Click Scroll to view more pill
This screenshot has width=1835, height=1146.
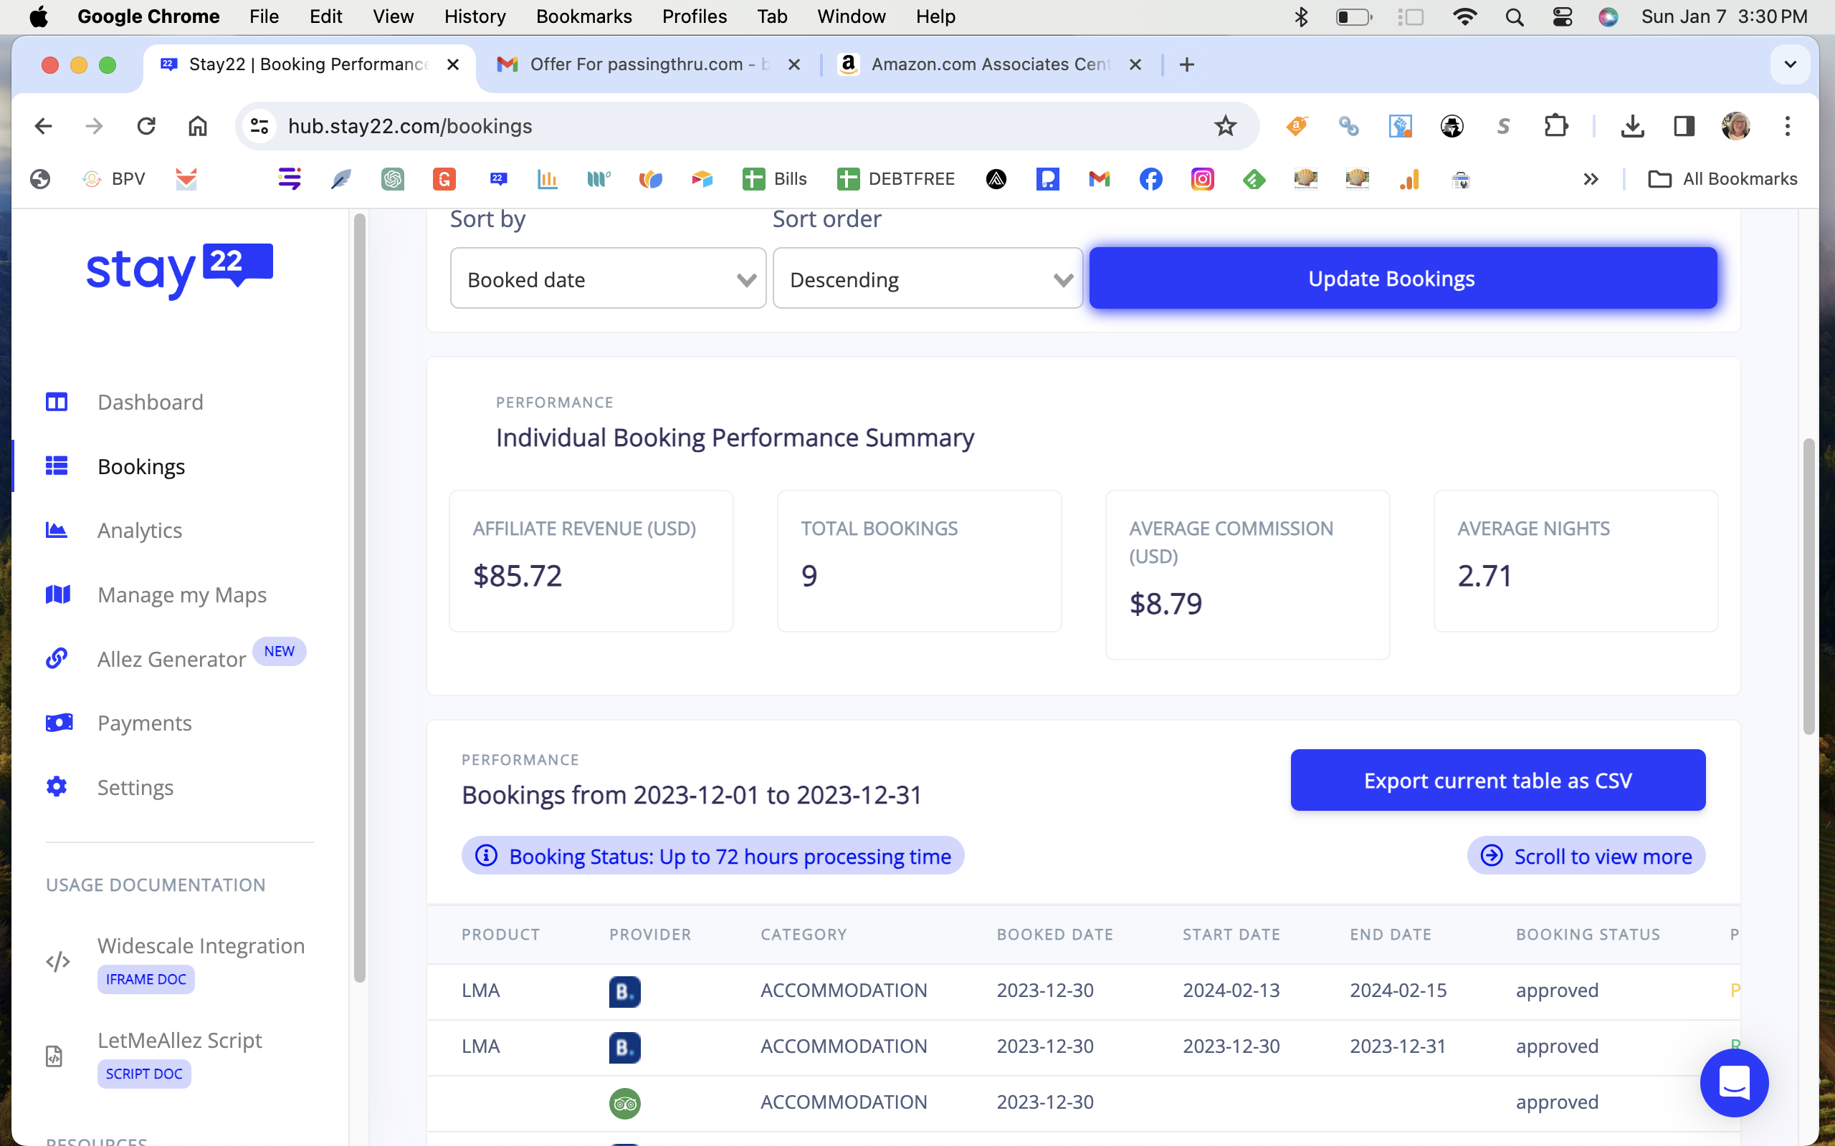pos(1586,856)
